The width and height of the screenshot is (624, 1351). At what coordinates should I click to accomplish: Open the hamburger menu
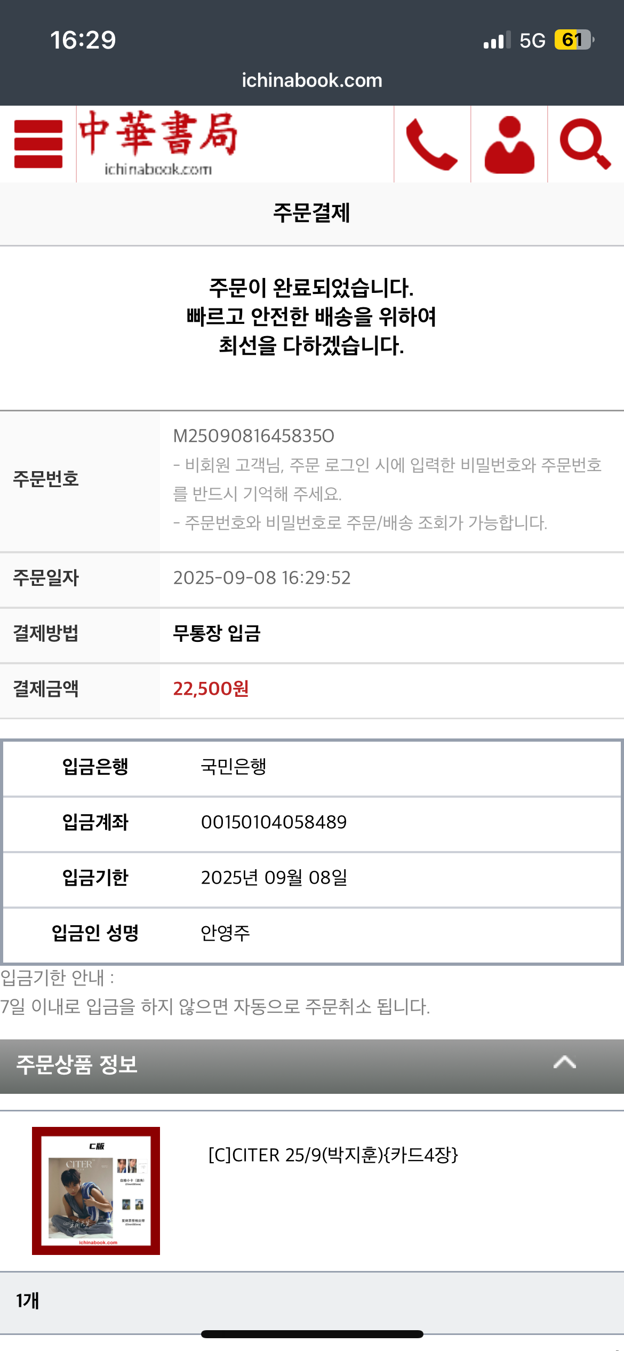(x=38, y=144)
